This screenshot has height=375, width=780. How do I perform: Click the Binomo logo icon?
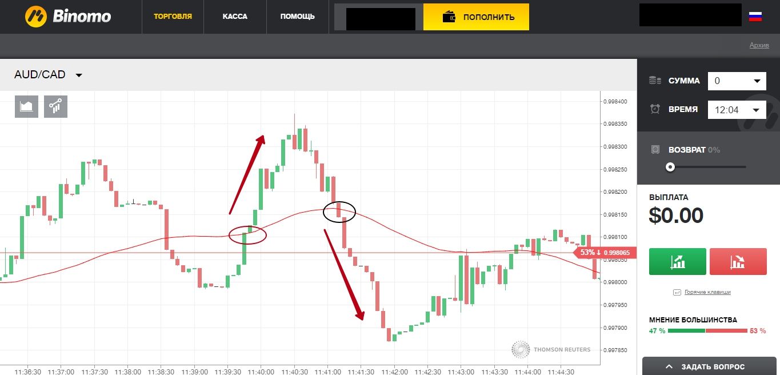point(35,17)
